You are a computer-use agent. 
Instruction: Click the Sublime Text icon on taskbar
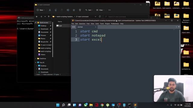pos(135,105)
